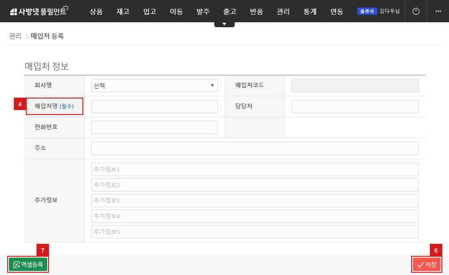Click the power logout icon
Image resolution: width=449 pixels, height=275 pixels.
(x=416, y=12)
